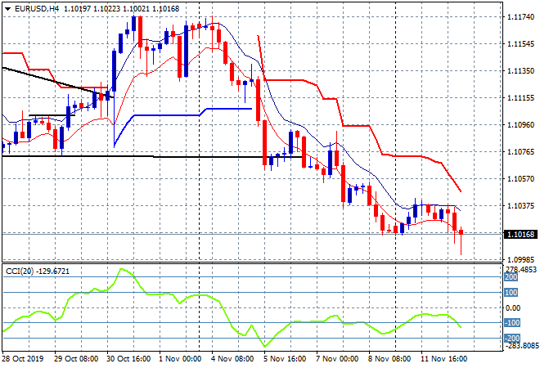The width and height of the screenshot is (540, 368).
Task: Click the triangle arrow beside EURUSD,H4
Action: point(7,9)
